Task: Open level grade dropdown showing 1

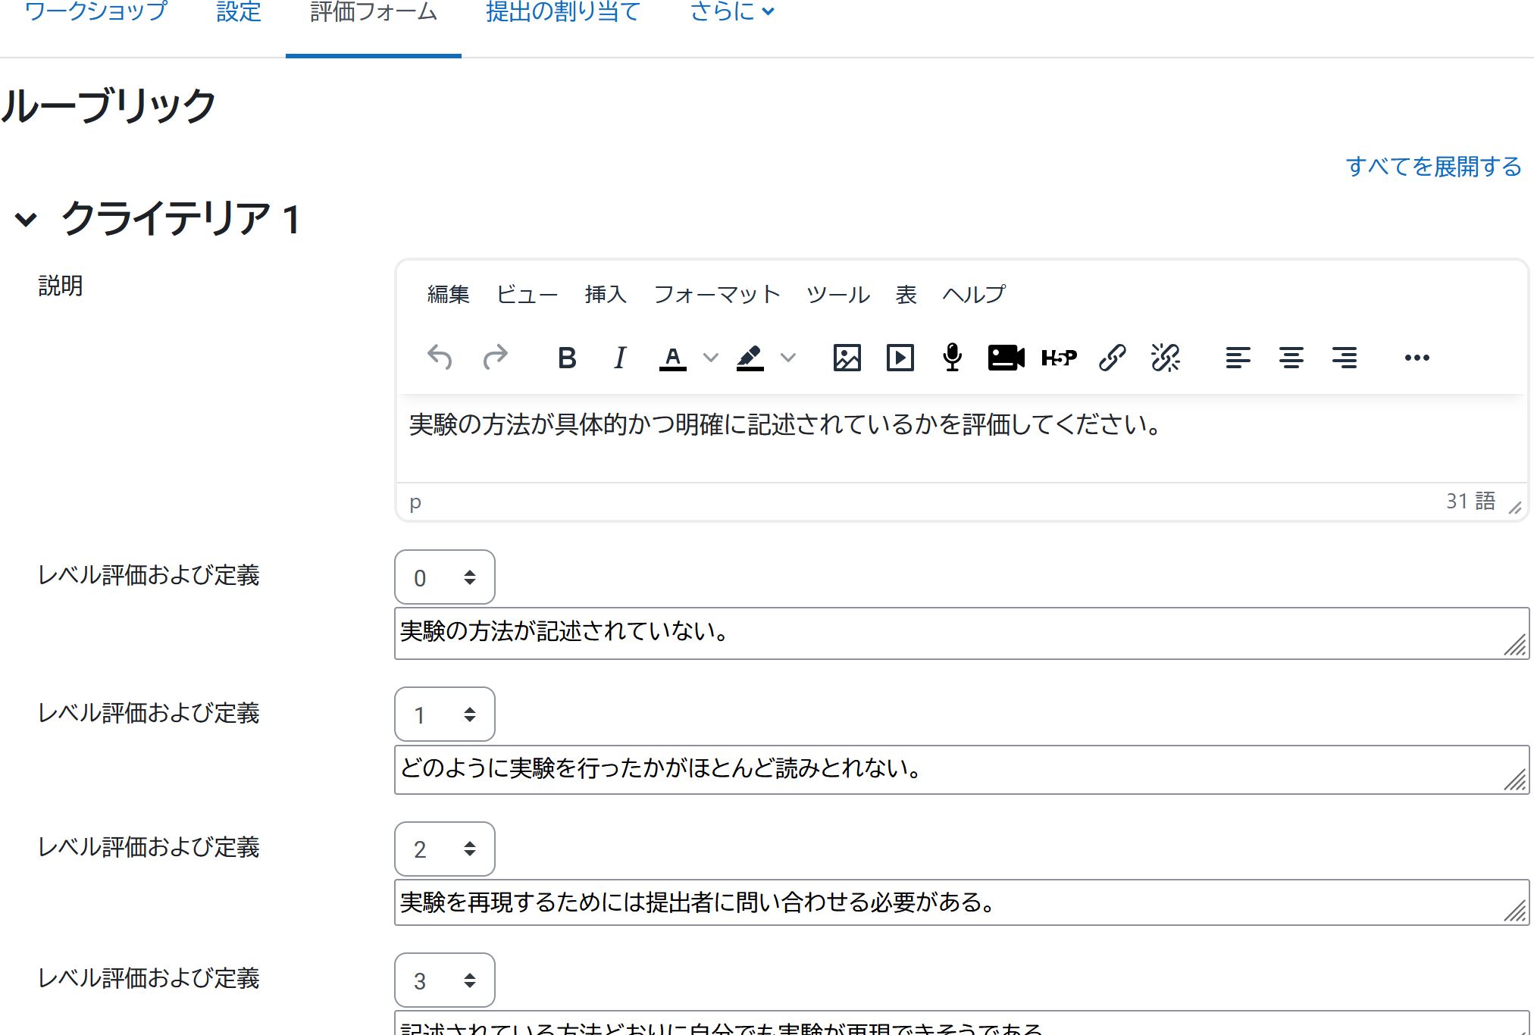Action: coord(445,714)
